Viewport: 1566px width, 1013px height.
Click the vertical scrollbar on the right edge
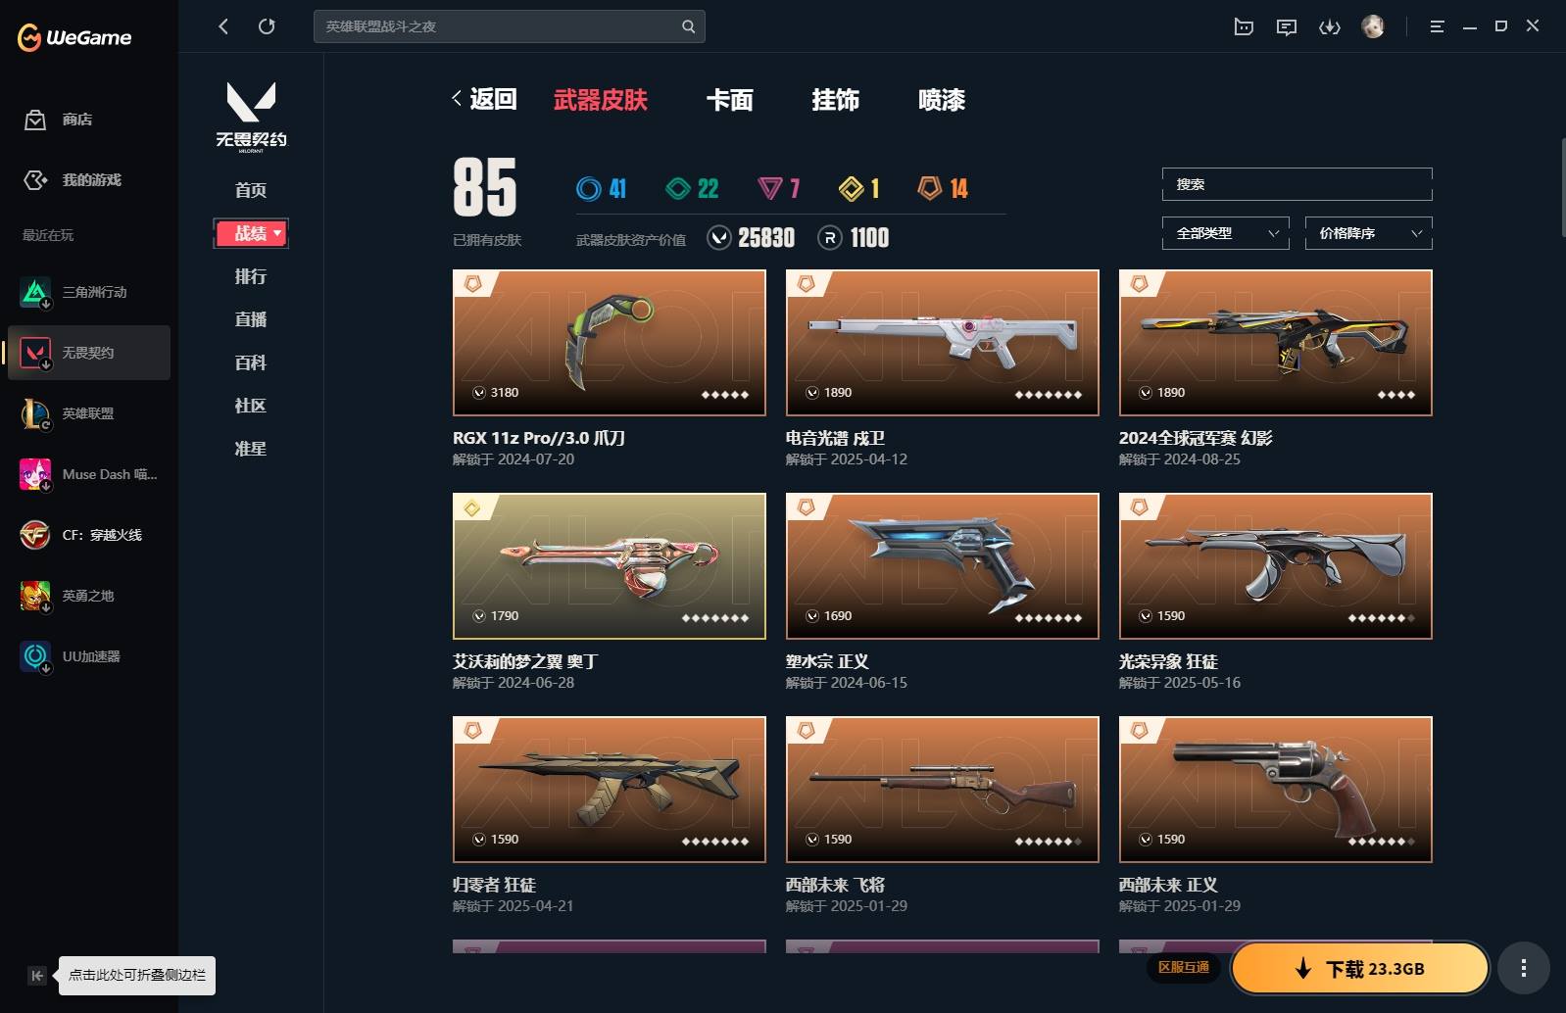pyautogui.click(x=1562, y=188)
